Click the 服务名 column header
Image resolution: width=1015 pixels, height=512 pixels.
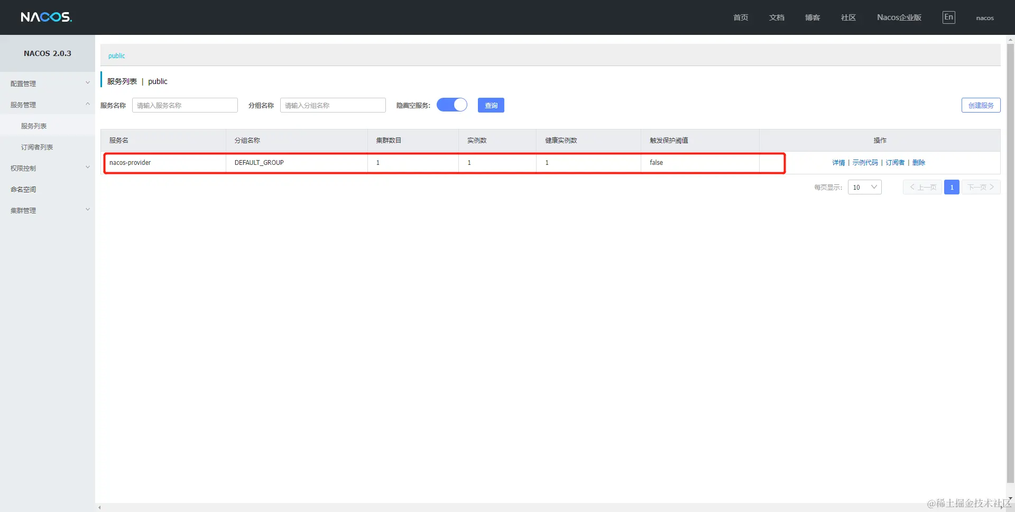coord(163,141)
